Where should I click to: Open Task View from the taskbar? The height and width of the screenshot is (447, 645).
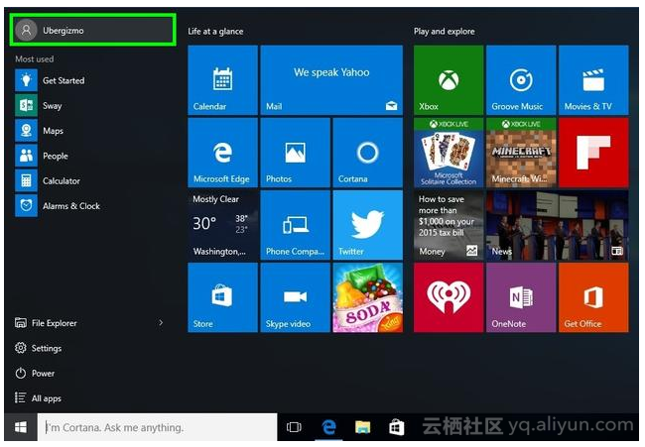point(294,427)
